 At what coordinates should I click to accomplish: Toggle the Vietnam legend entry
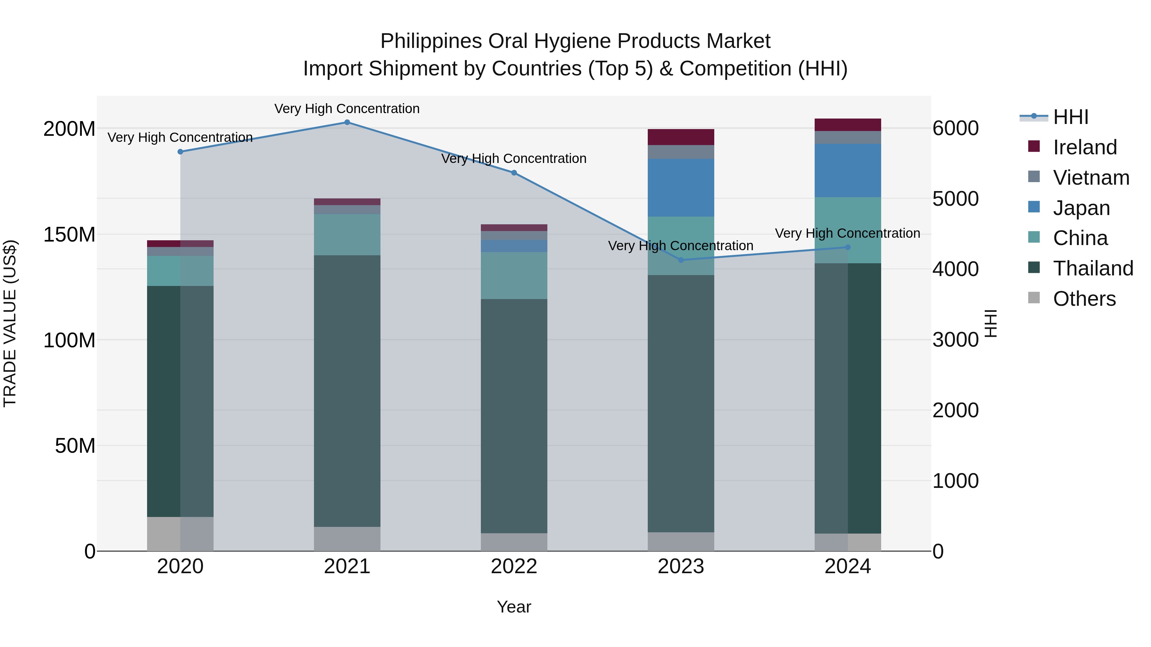pos(1078,177)
